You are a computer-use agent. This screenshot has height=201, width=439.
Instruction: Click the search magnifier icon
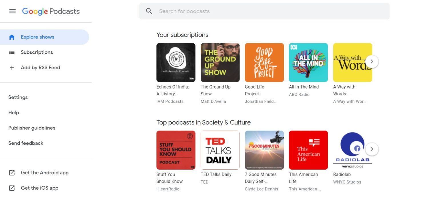(149, 11)
